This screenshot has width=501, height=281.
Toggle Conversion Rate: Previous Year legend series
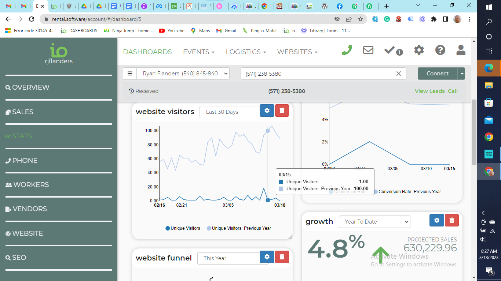(x=407, y=192)
